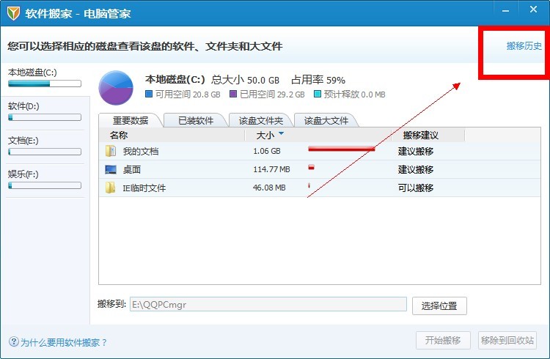Minimize the 软件搬家 window

[505, 11]
